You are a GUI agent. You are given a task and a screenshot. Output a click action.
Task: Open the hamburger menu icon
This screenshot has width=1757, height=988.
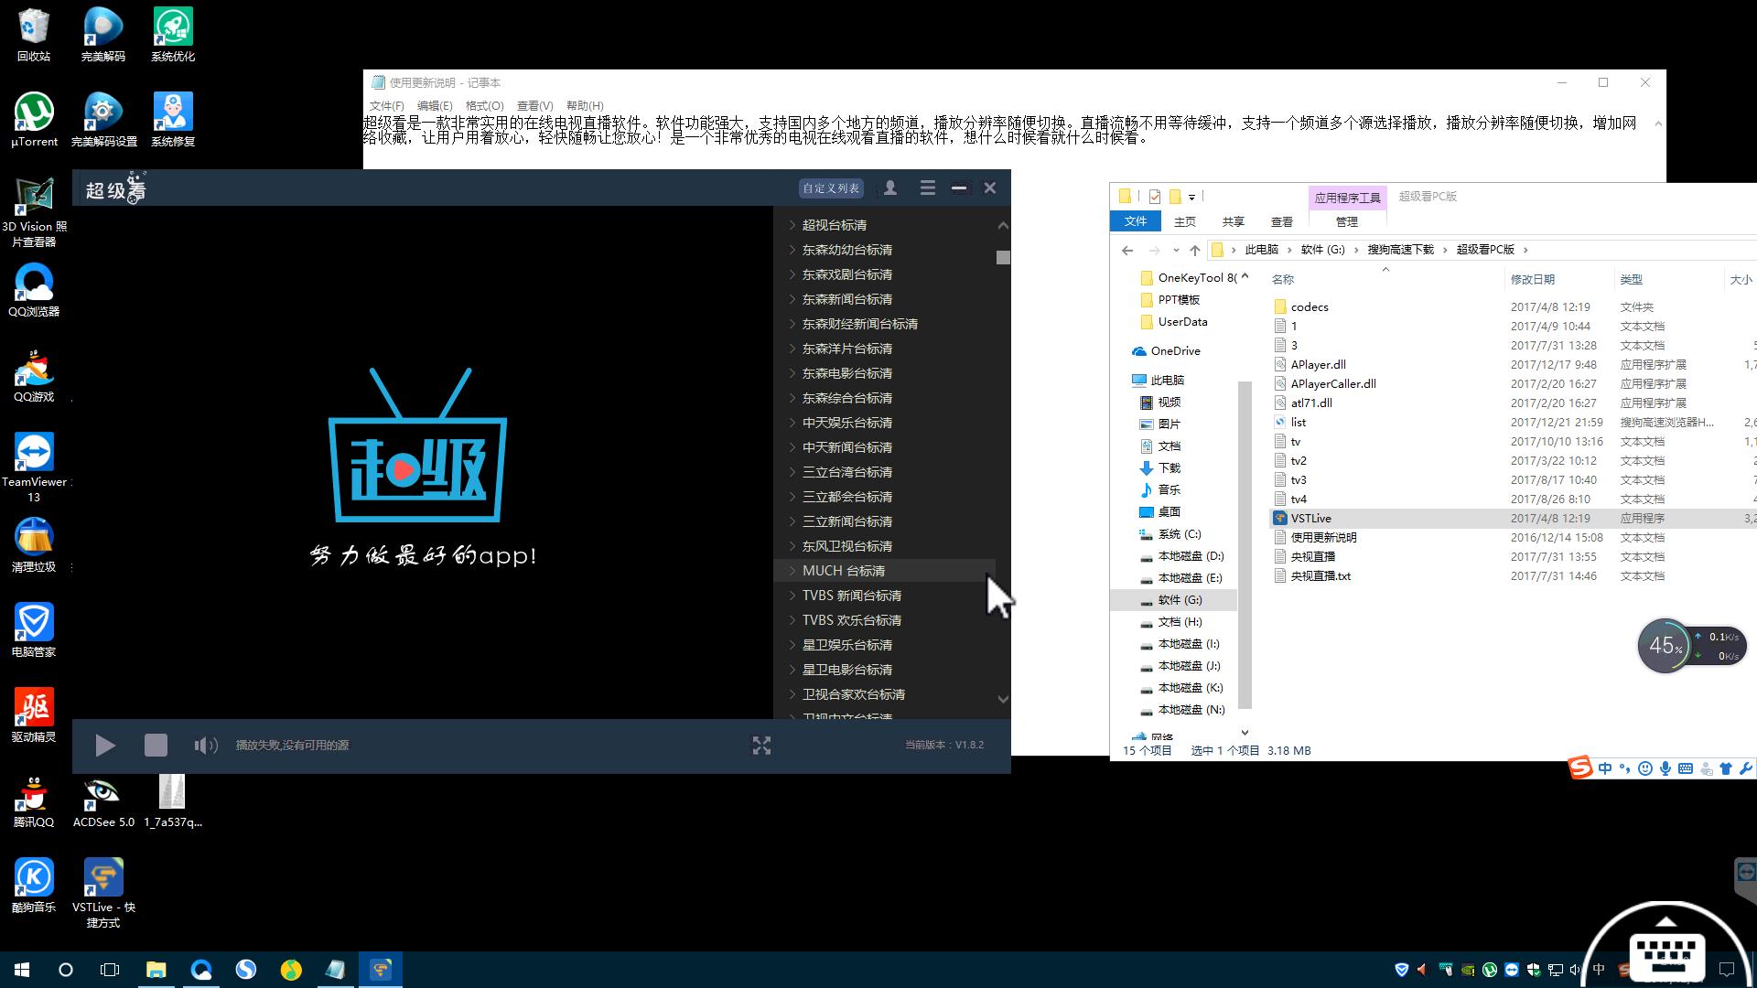[927, 188]
